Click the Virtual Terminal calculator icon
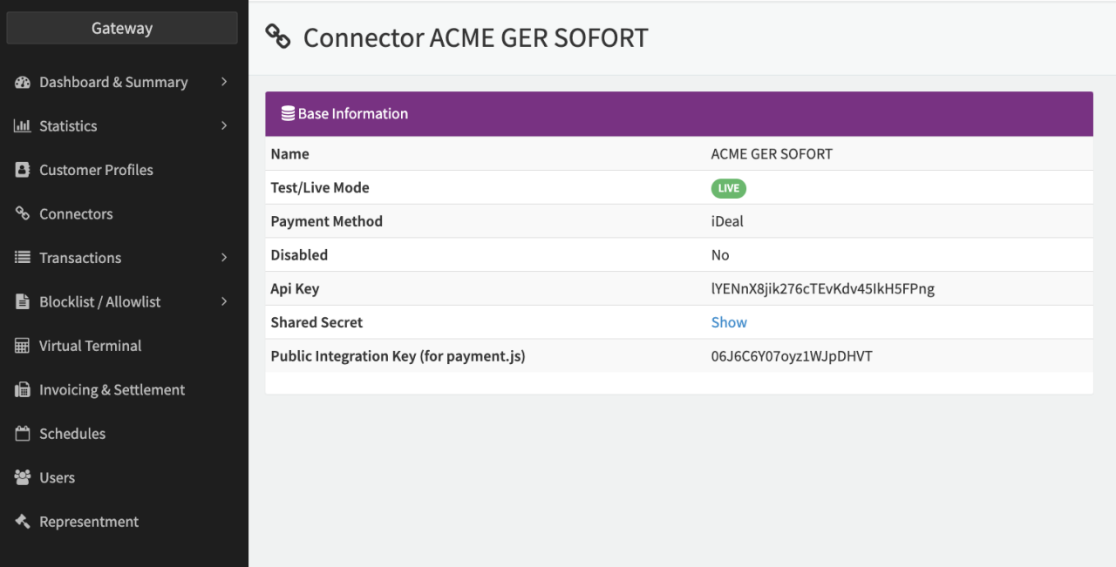Viewport: 1116px width, 567px height. tap(23, 346)
